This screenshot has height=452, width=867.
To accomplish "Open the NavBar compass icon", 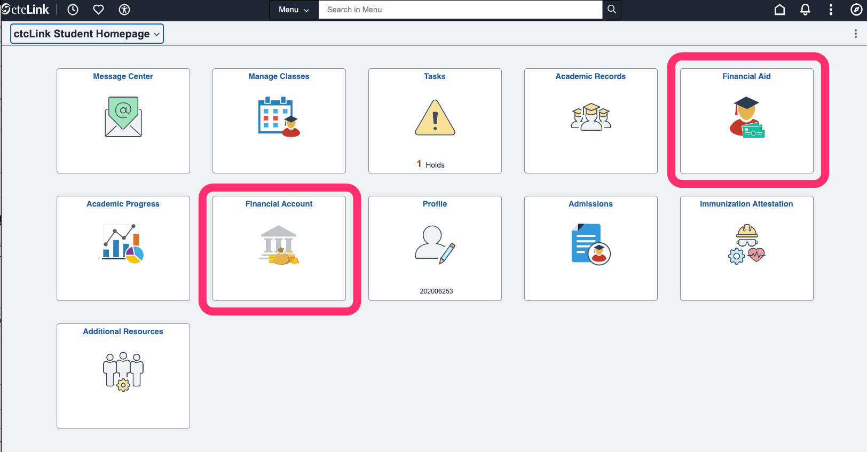I will [856, 10].
